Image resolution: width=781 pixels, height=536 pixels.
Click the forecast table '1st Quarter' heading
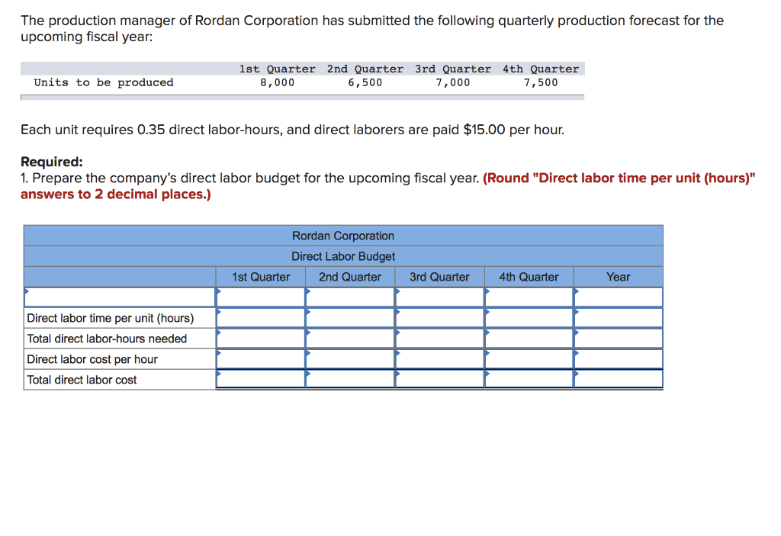[277, 69]
